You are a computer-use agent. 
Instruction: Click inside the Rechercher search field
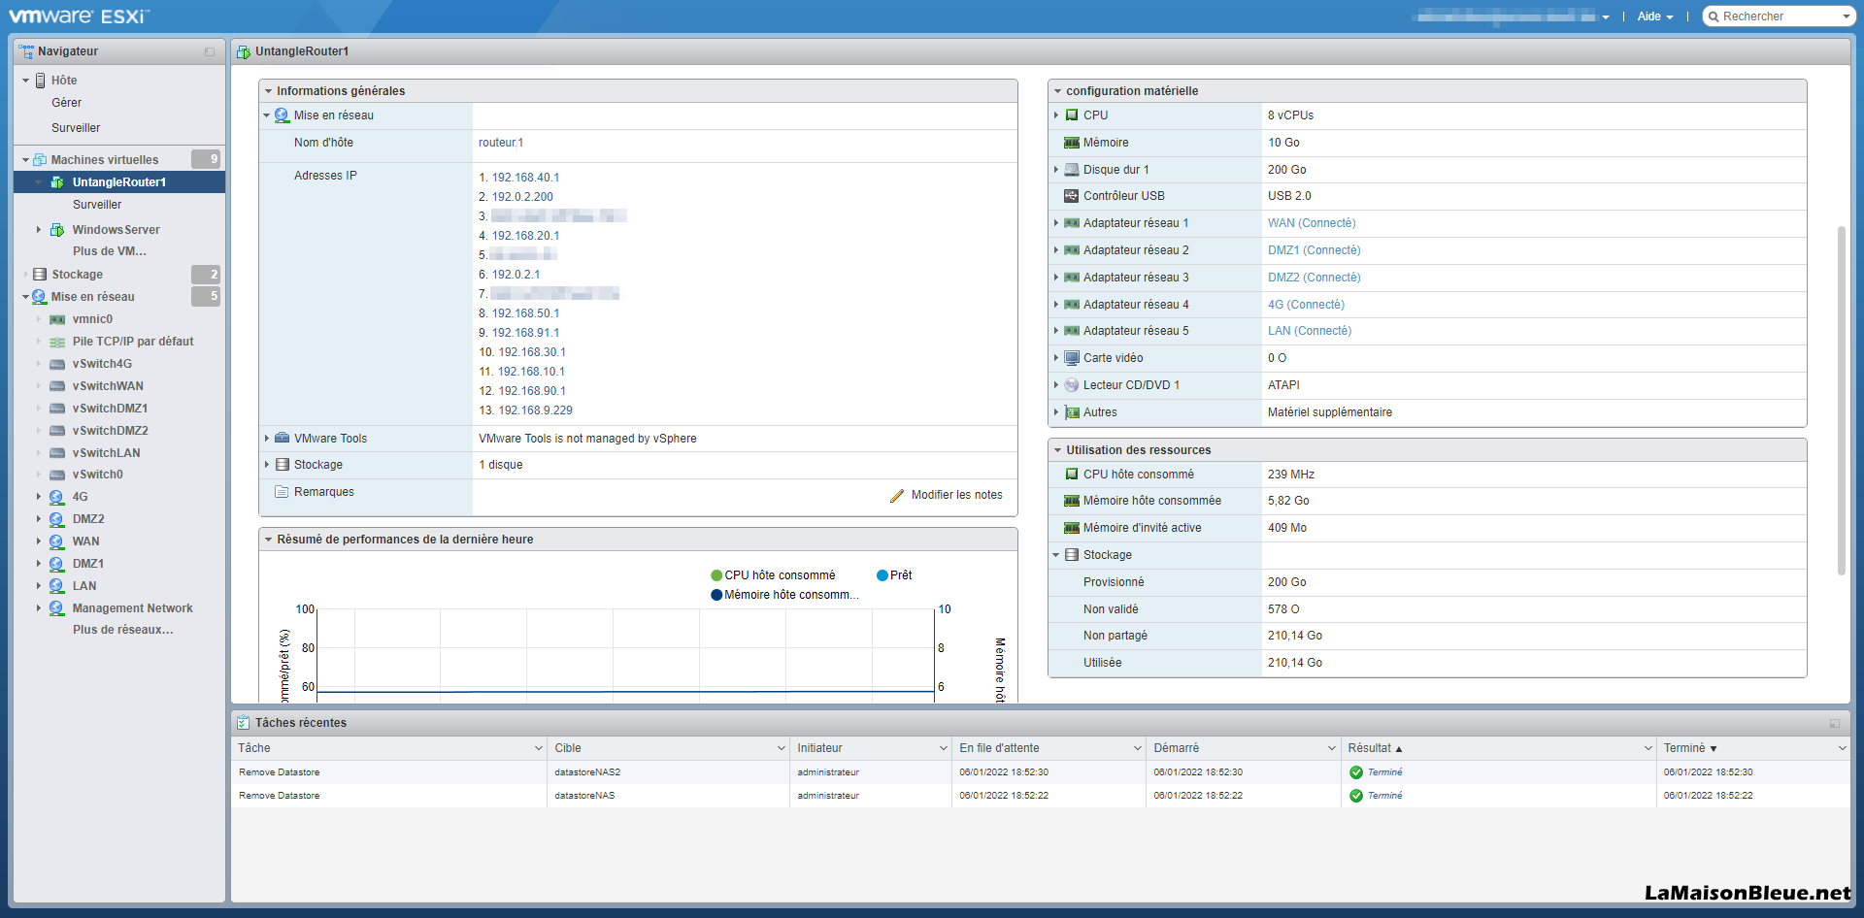point(1780,16)
